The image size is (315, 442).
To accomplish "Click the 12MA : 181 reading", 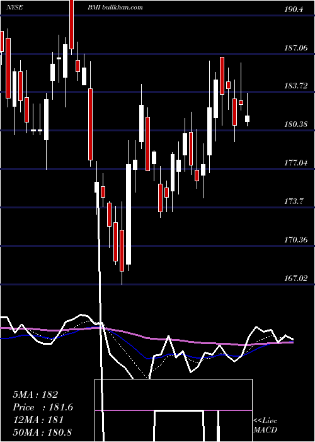I will click(x=38, y=420).
